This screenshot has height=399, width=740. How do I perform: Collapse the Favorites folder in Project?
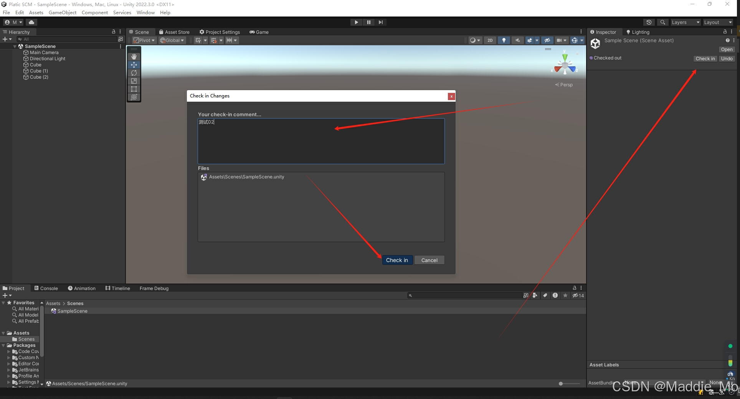coord(3,303)
